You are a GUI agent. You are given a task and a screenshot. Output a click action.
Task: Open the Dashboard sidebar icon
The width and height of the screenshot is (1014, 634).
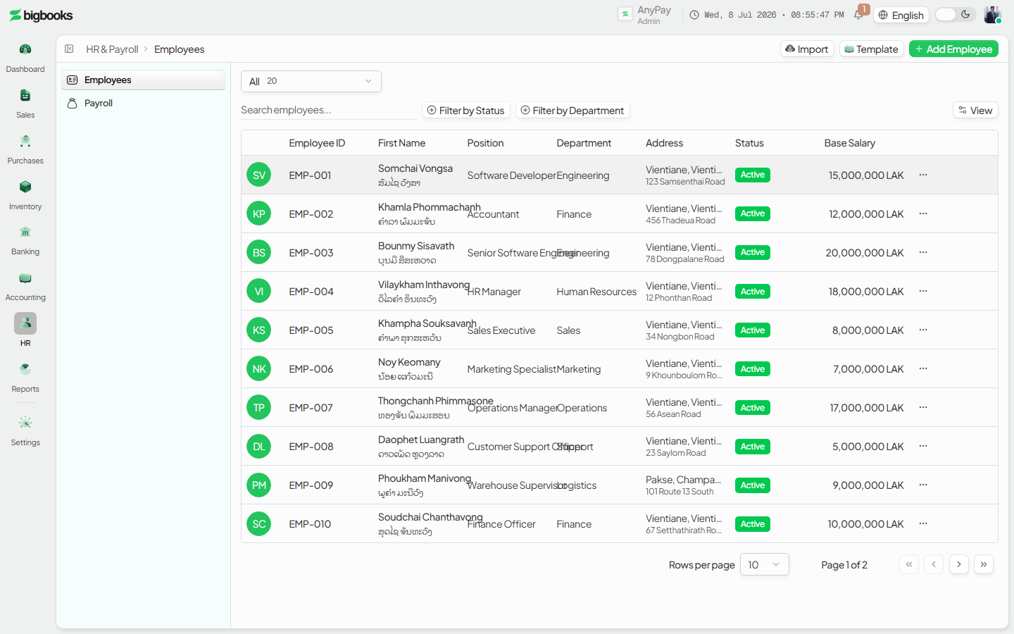click(25, 49)
